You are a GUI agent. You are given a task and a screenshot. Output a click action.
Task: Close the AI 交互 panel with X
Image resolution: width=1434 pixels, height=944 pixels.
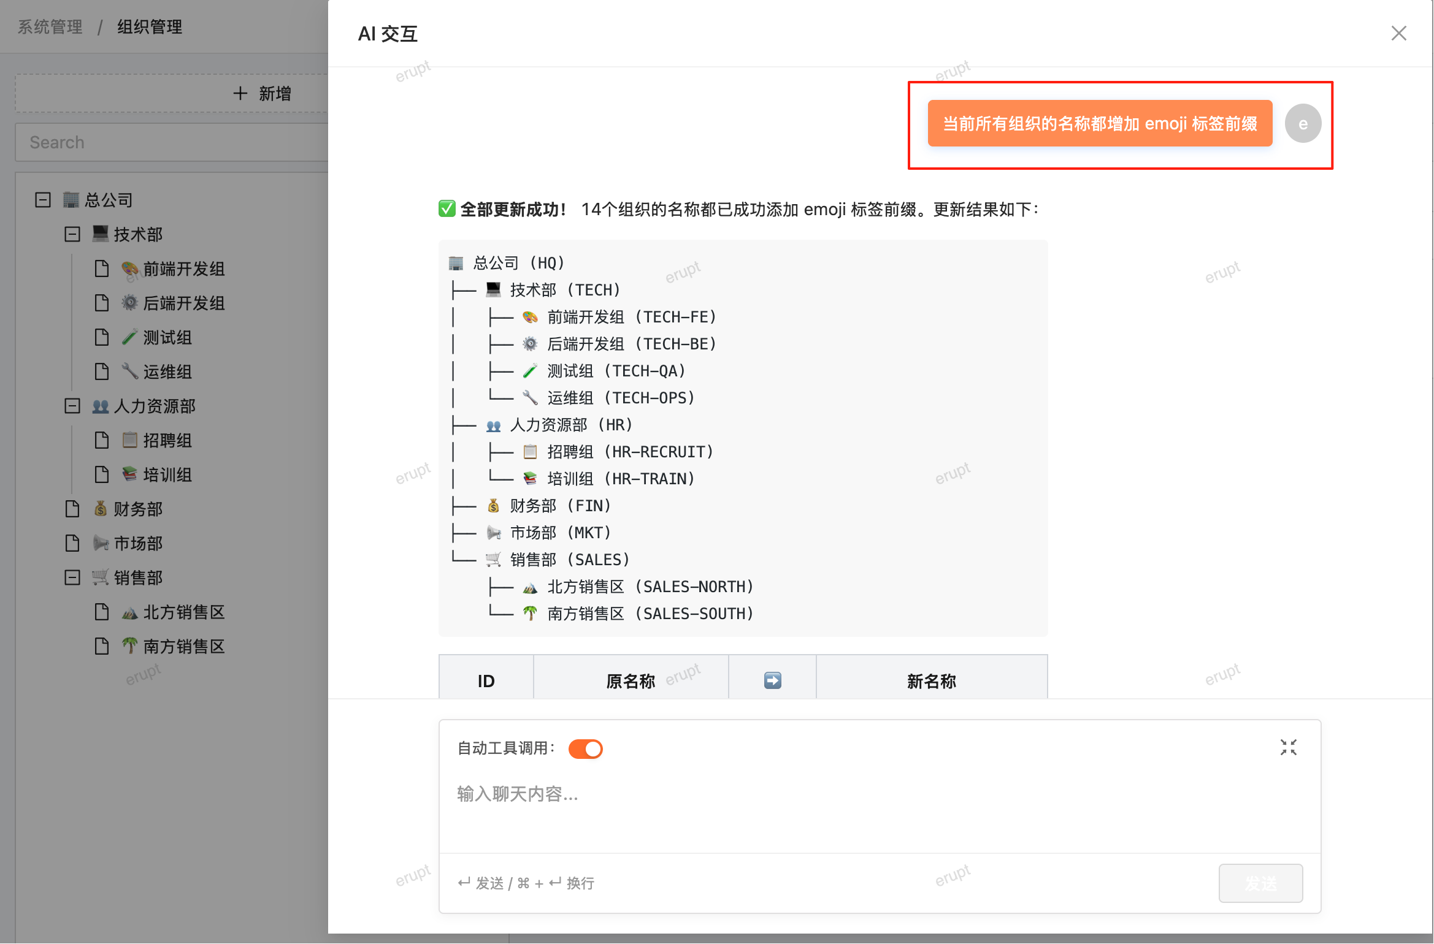(1398, 33)
